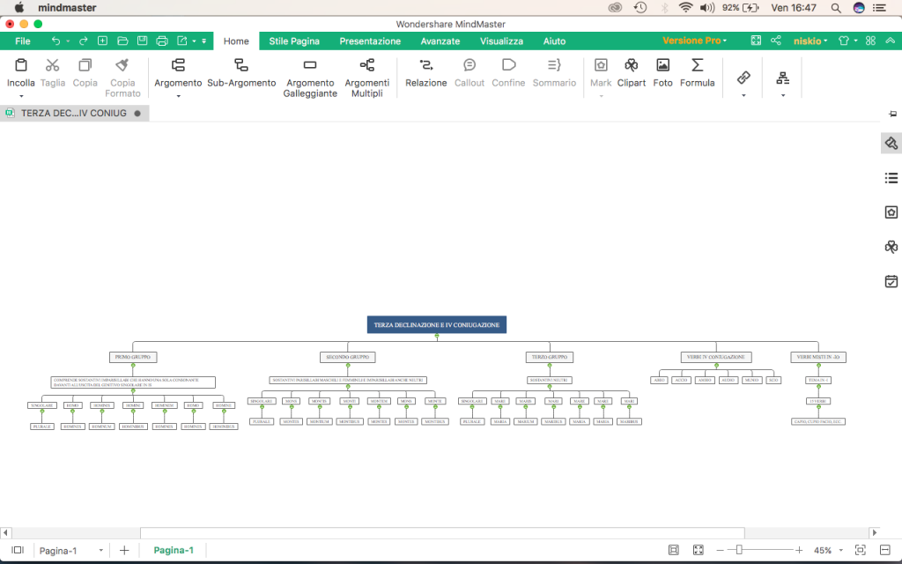Viewport: 902px width, 564px height.
Task: Open the Visualizza menu tab
Action: 501,41
